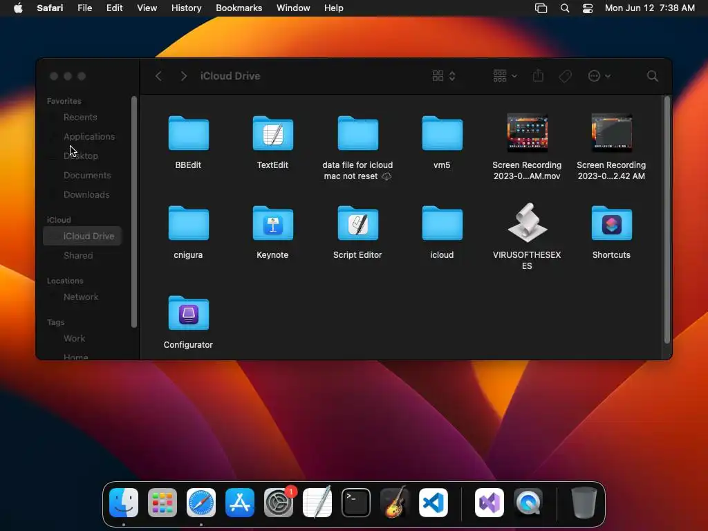This screenshot has height=531, width=708.
Task: Select Network in sidebar
Action: pyautogui.click(x=81, y=297)
